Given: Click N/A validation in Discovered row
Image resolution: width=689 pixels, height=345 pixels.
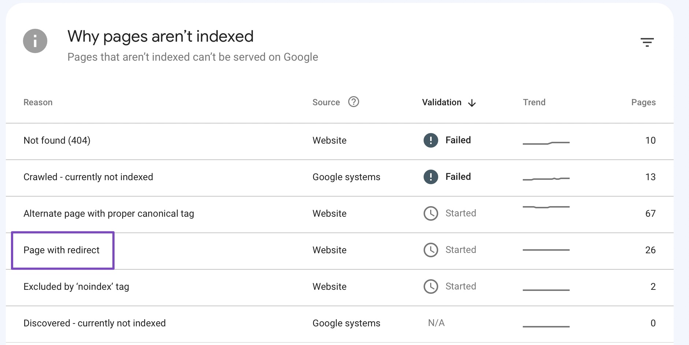Looking at the screenshot, I should (436, 323).
